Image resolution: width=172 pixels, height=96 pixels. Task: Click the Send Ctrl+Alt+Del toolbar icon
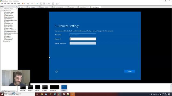click(x=28, y=3)
